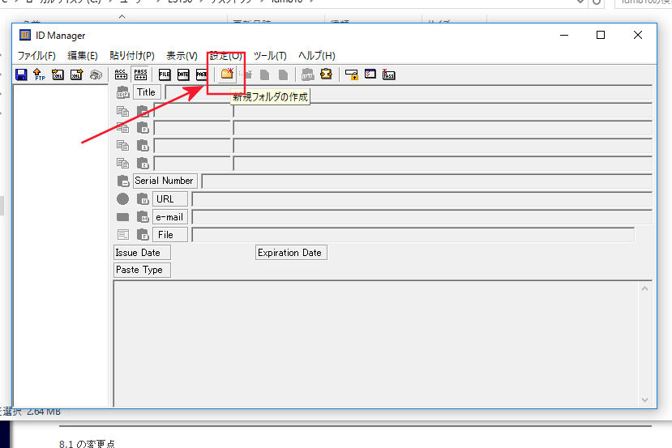The height and width of the screenshot is (448, 672).
Task: Click into the Title input field
Action: click(x=409, y=92)
